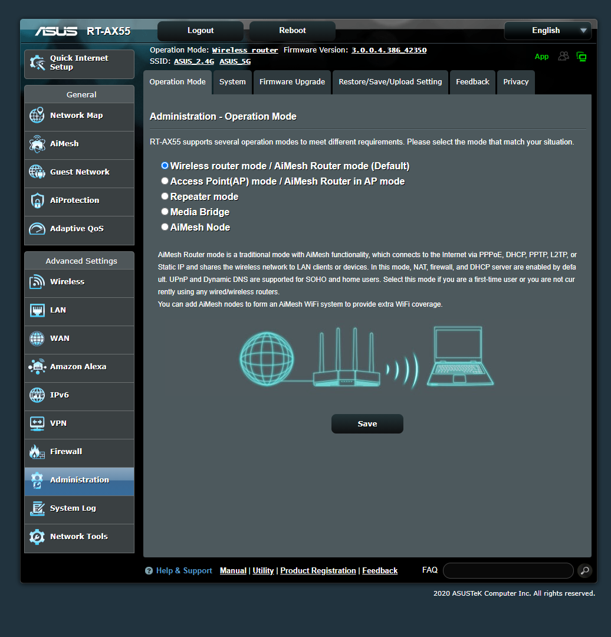Screen dimensions: 611x637
Task: Click the Reboot button
Action: 292,31
